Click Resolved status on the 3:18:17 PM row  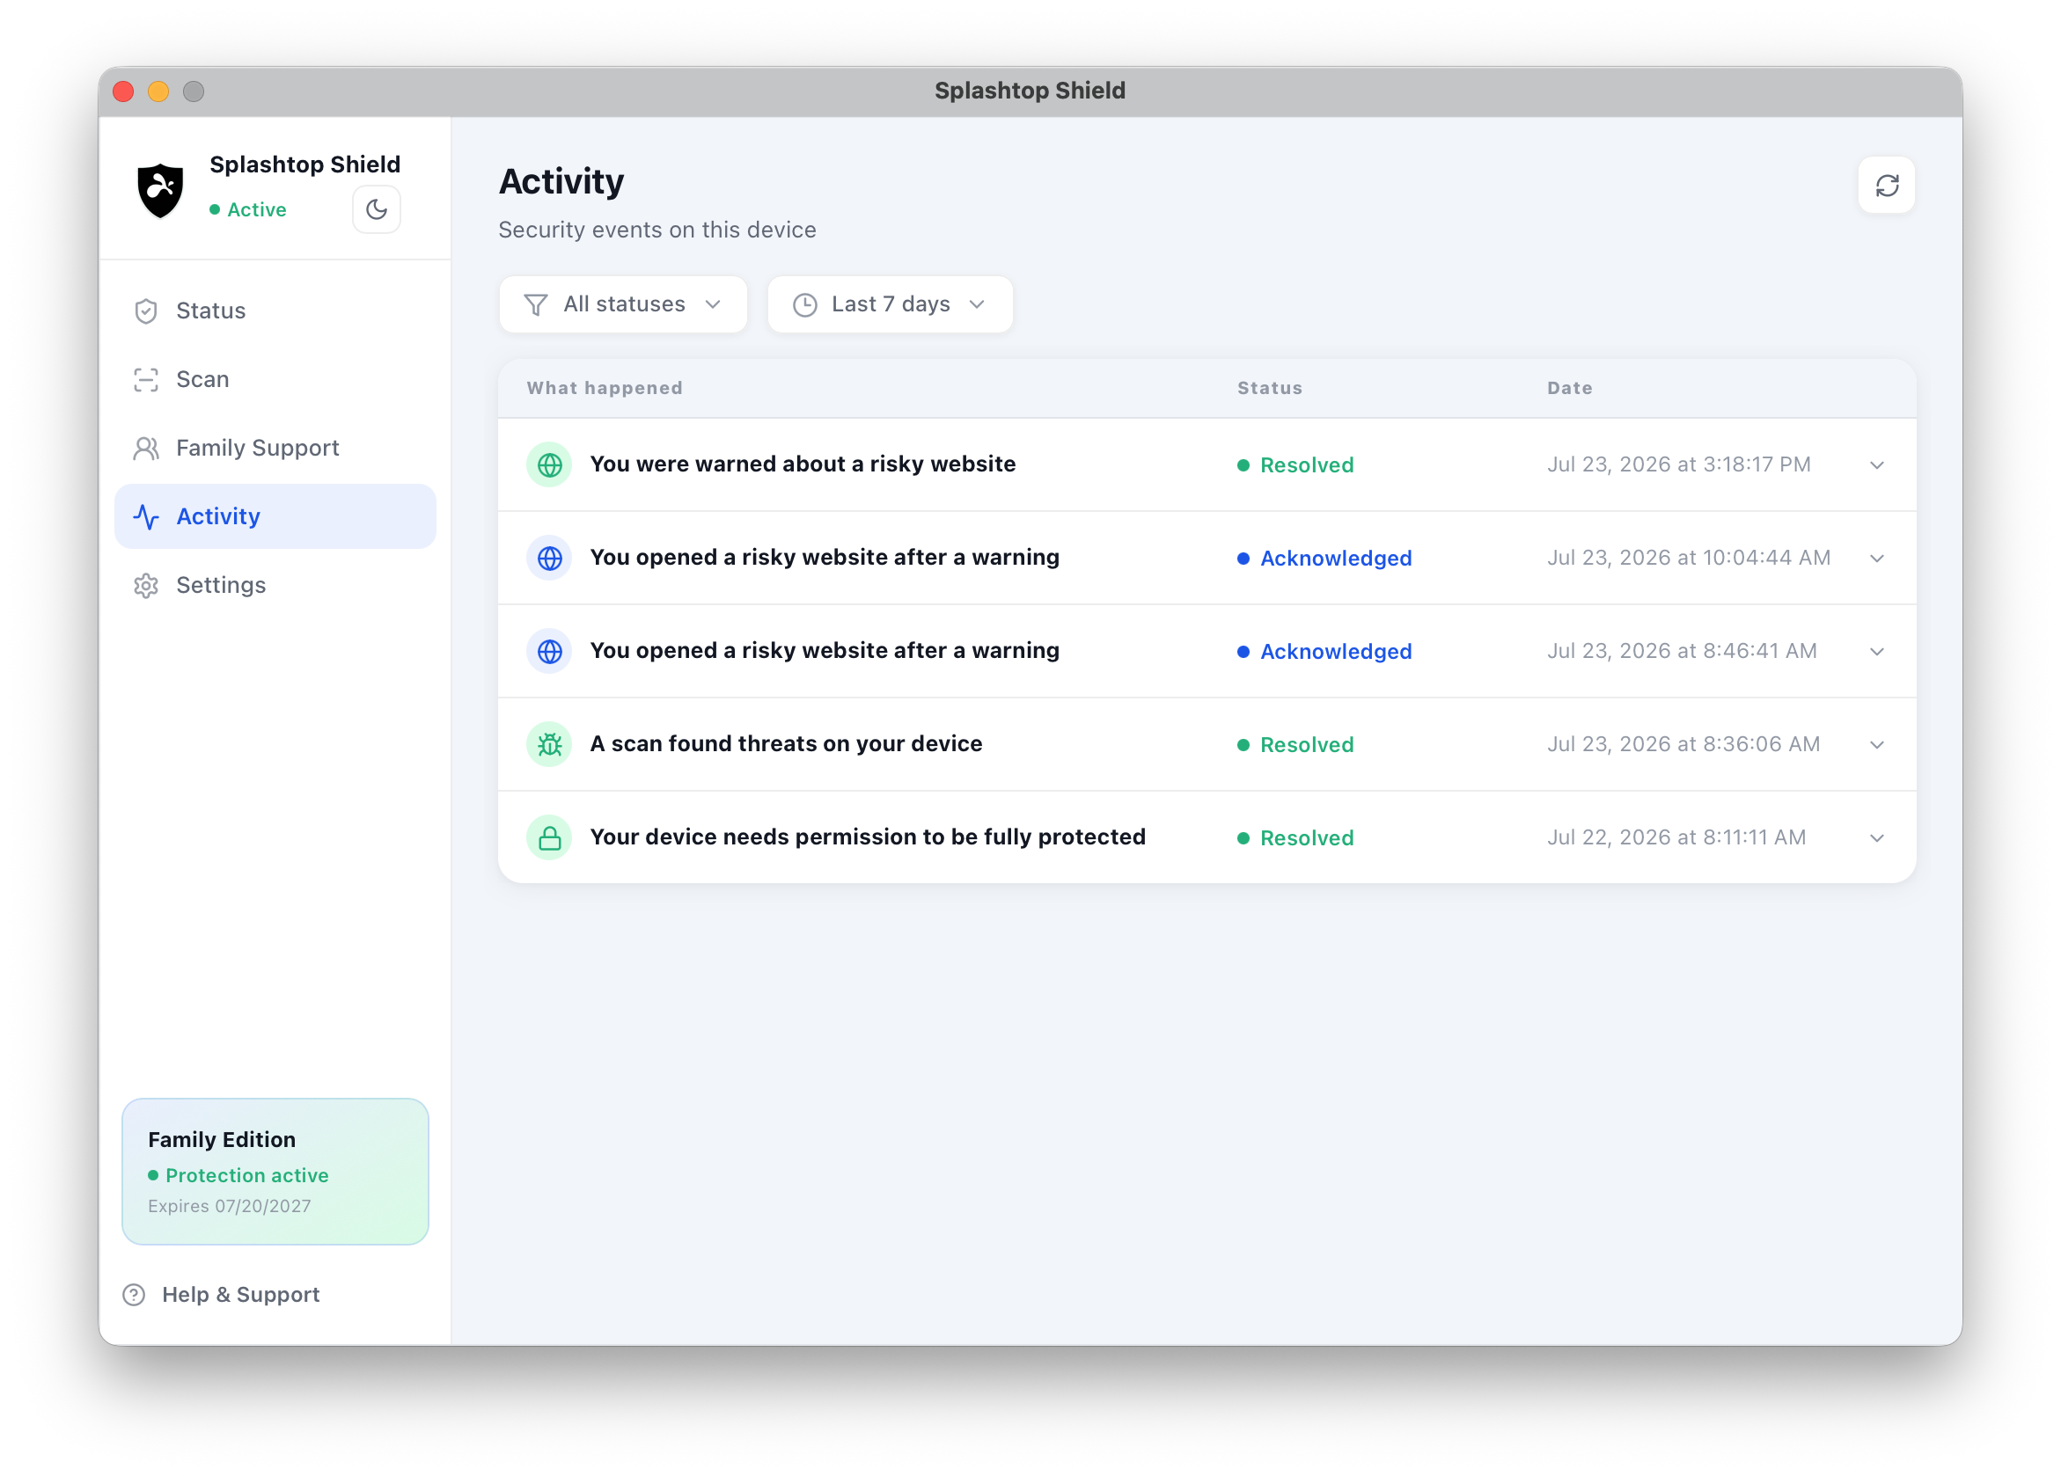[1296, 465]
